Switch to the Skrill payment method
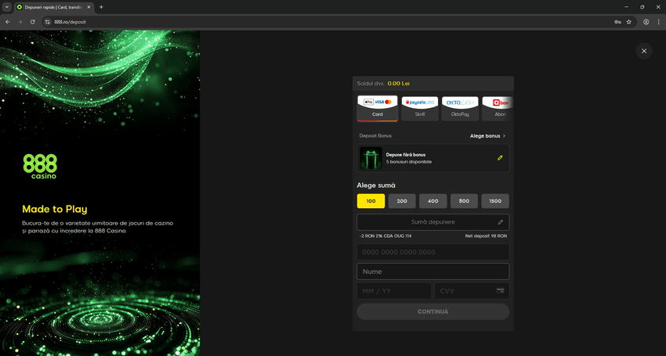 tap(420, 109)
